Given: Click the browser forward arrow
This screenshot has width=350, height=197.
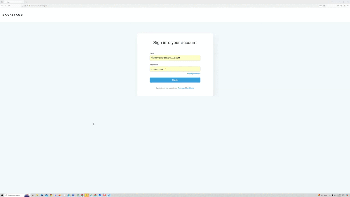Looking at the screenshot, I should coord(5,6).
